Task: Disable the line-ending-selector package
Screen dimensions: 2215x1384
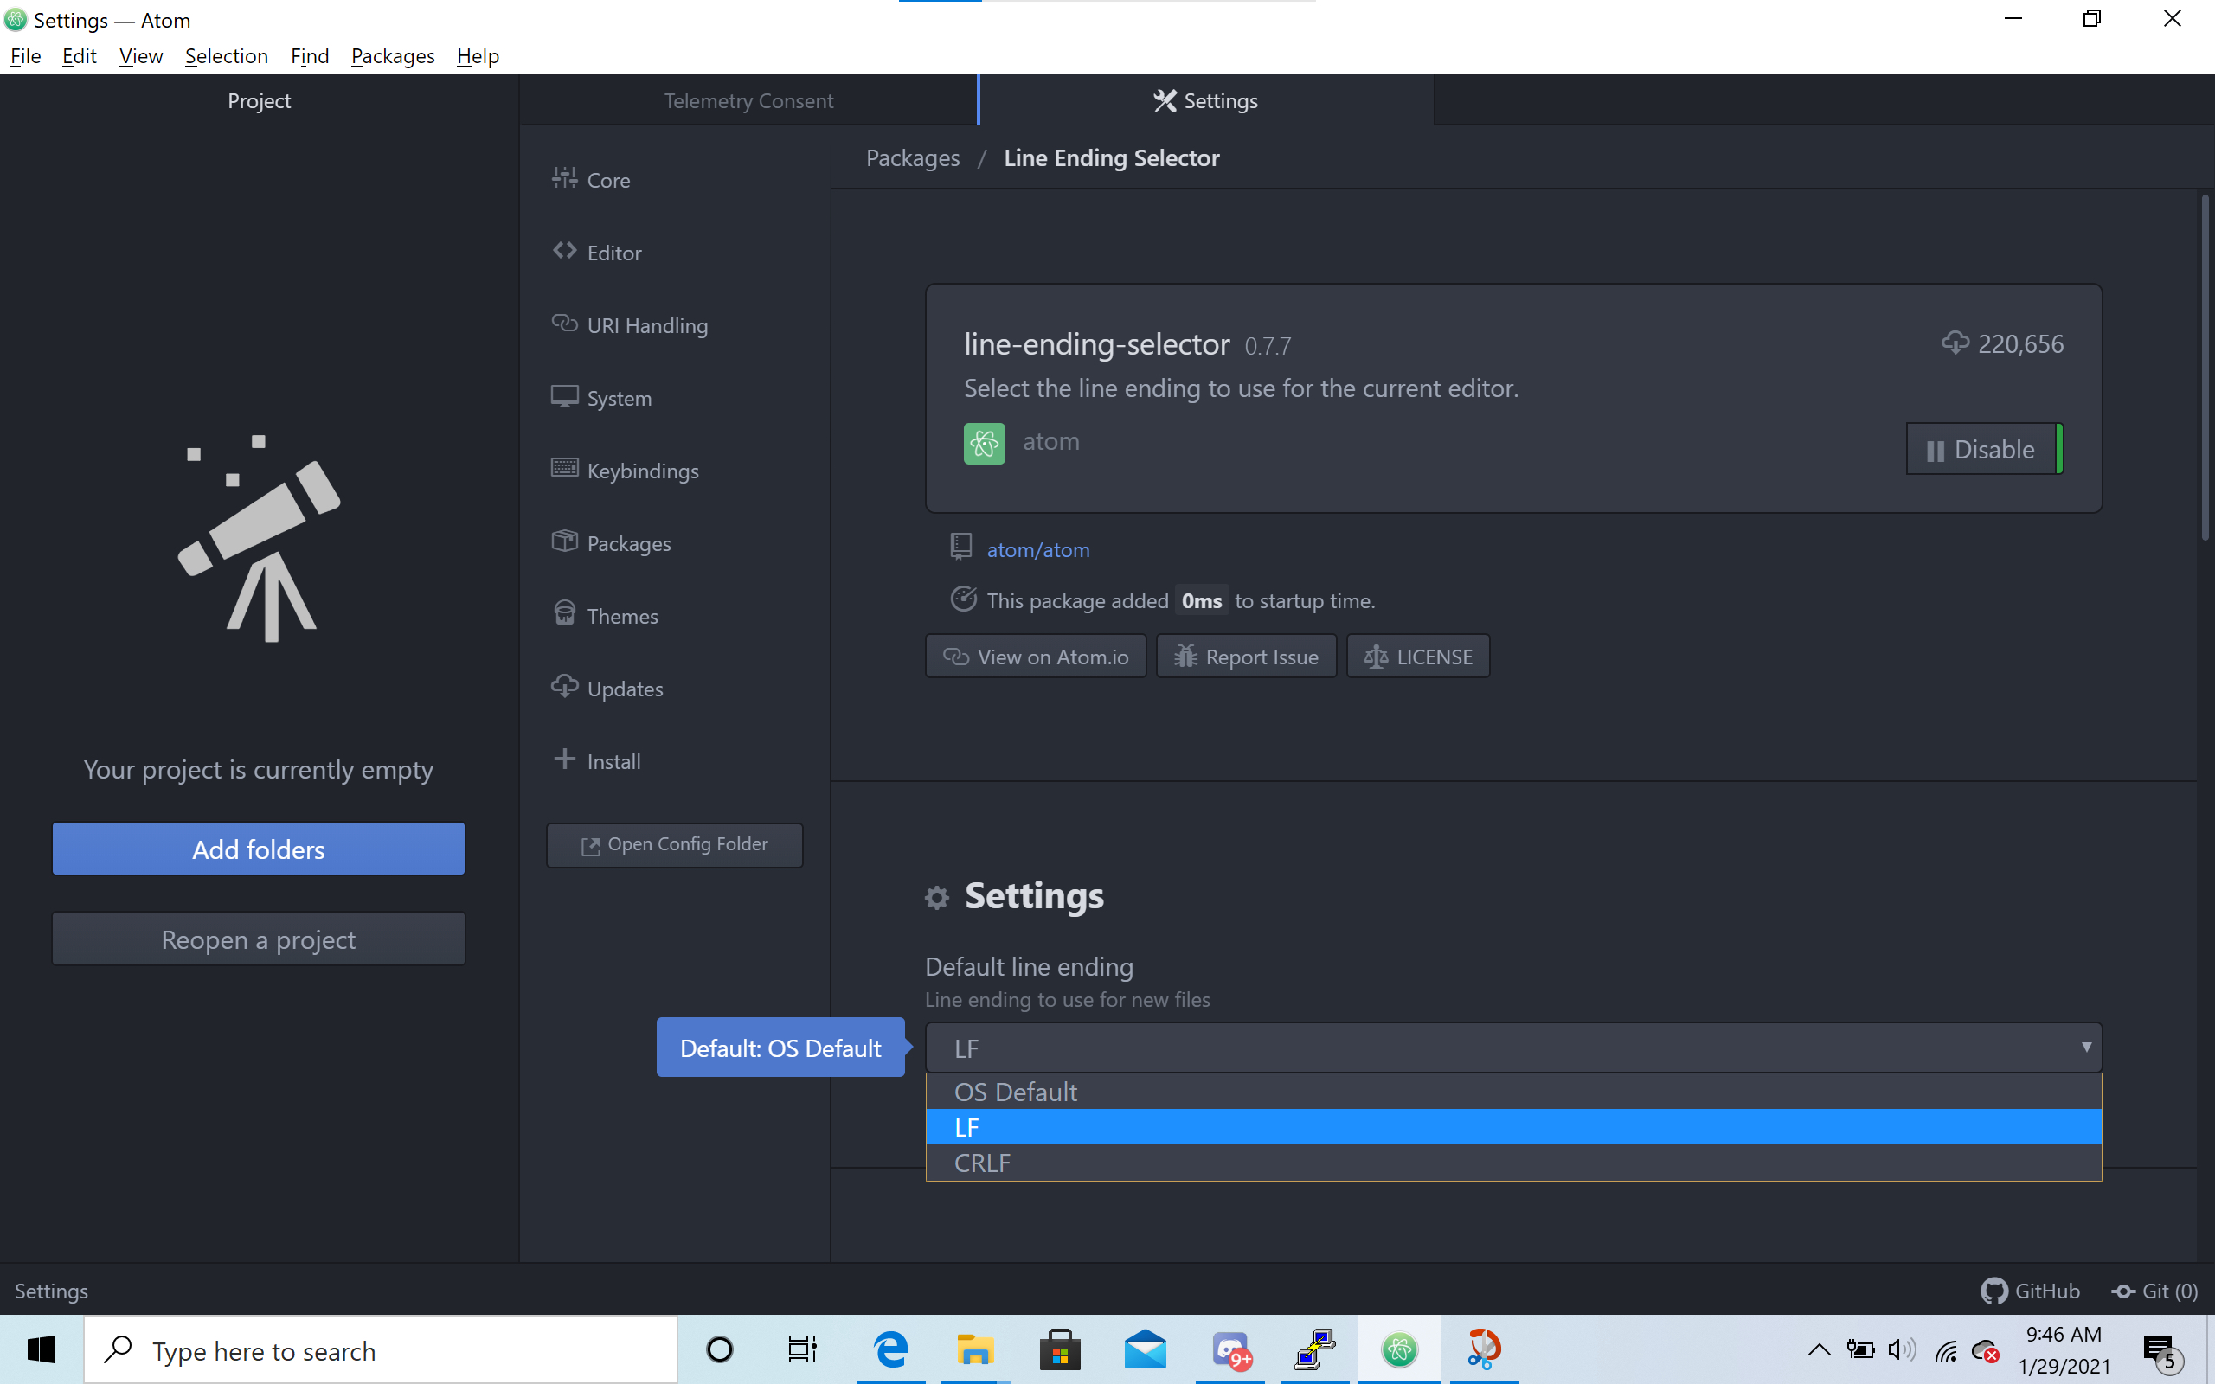Action: click(x=1984, y=449)
